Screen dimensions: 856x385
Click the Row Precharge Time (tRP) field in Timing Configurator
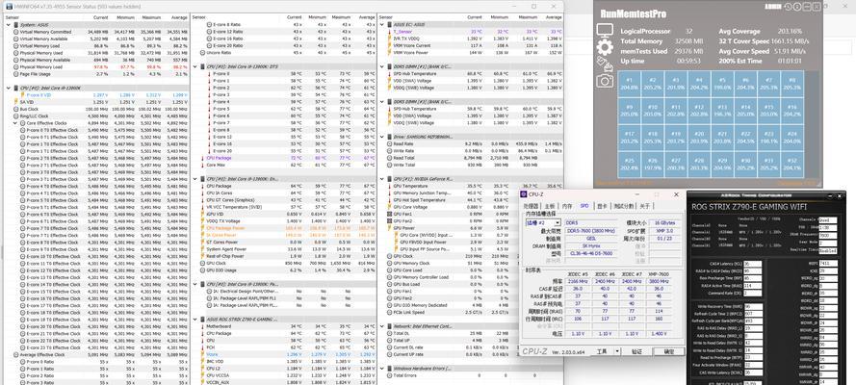tap(752, 277)
